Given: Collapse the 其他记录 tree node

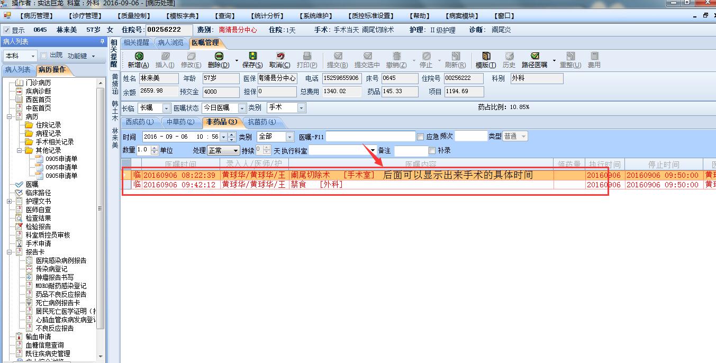Looking at the screenshot, I should [20, 150].
